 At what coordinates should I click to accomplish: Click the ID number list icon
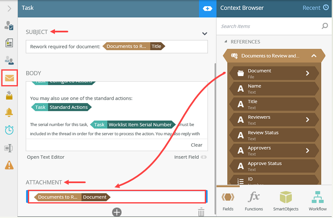click(241, 181)
